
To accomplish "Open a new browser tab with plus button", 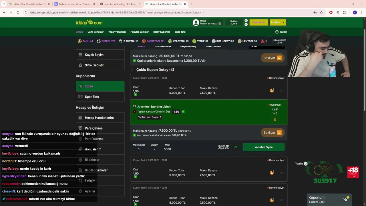I will (x=192, y=4).
